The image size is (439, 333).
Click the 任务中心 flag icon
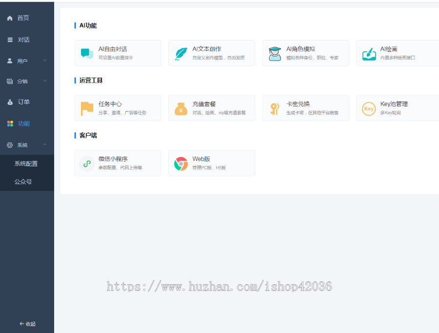87,108
